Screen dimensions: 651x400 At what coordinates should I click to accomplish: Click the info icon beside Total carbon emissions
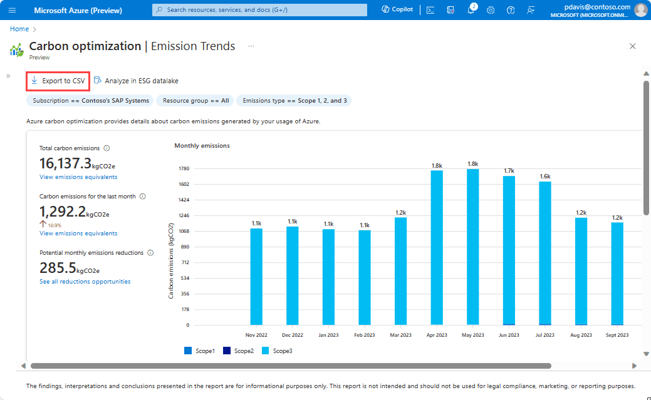click(x=107, y=148)
